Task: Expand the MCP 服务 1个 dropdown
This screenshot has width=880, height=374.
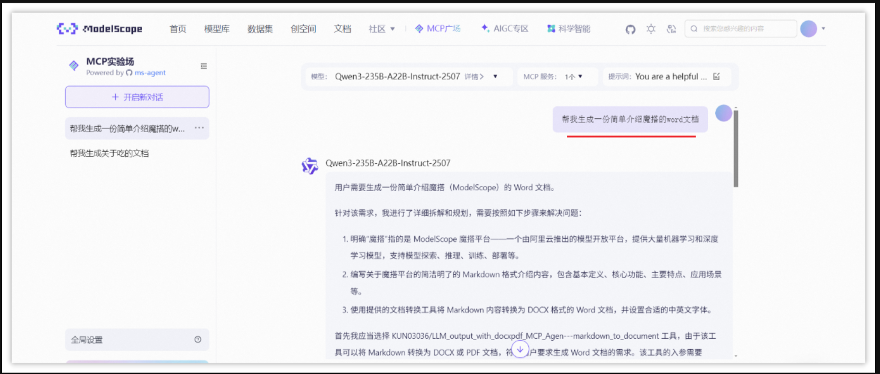Action: tap(573, 77)
